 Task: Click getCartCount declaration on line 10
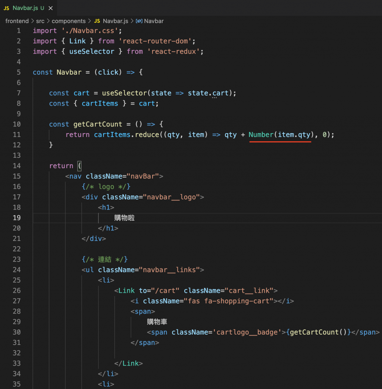98,124
